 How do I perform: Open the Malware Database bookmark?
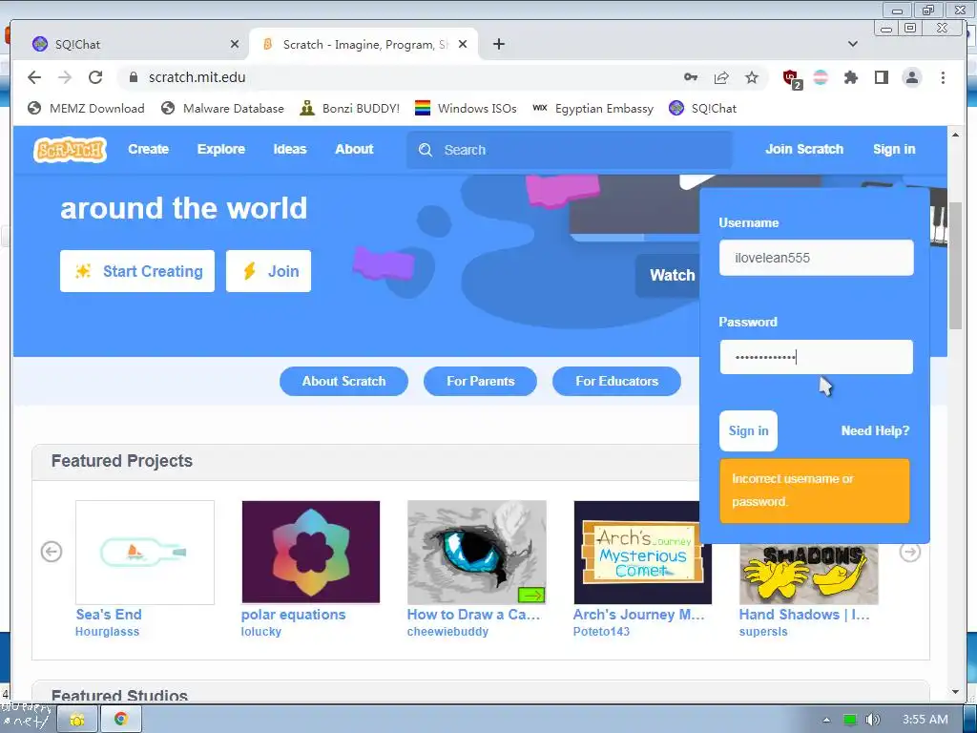click(x=222, y=109)
